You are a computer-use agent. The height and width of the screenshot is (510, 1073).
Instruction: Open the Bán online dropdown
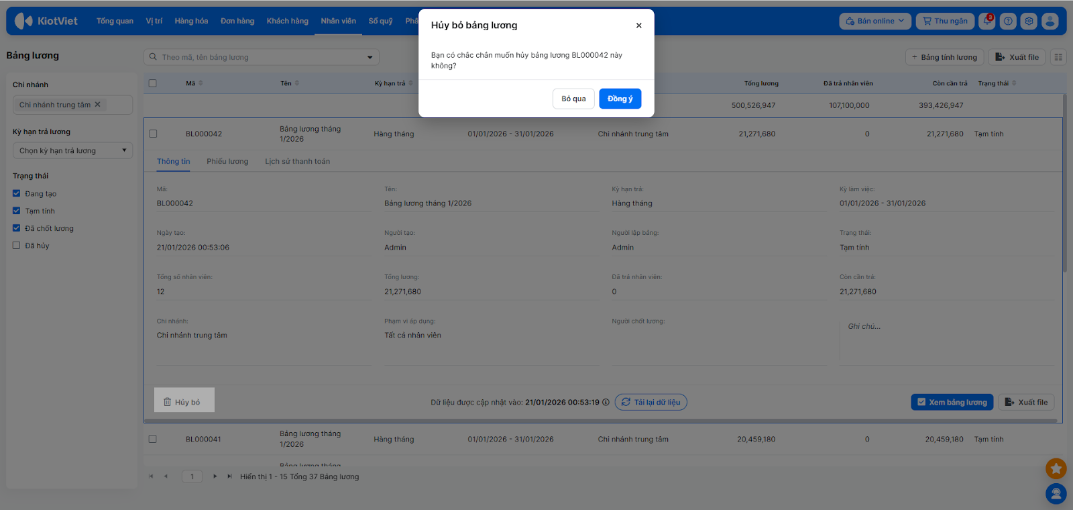pyautogui.click(x=875, y=21)
